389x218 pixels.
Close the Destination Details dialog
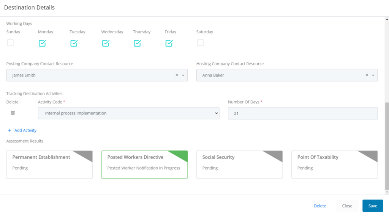(347, 206)
